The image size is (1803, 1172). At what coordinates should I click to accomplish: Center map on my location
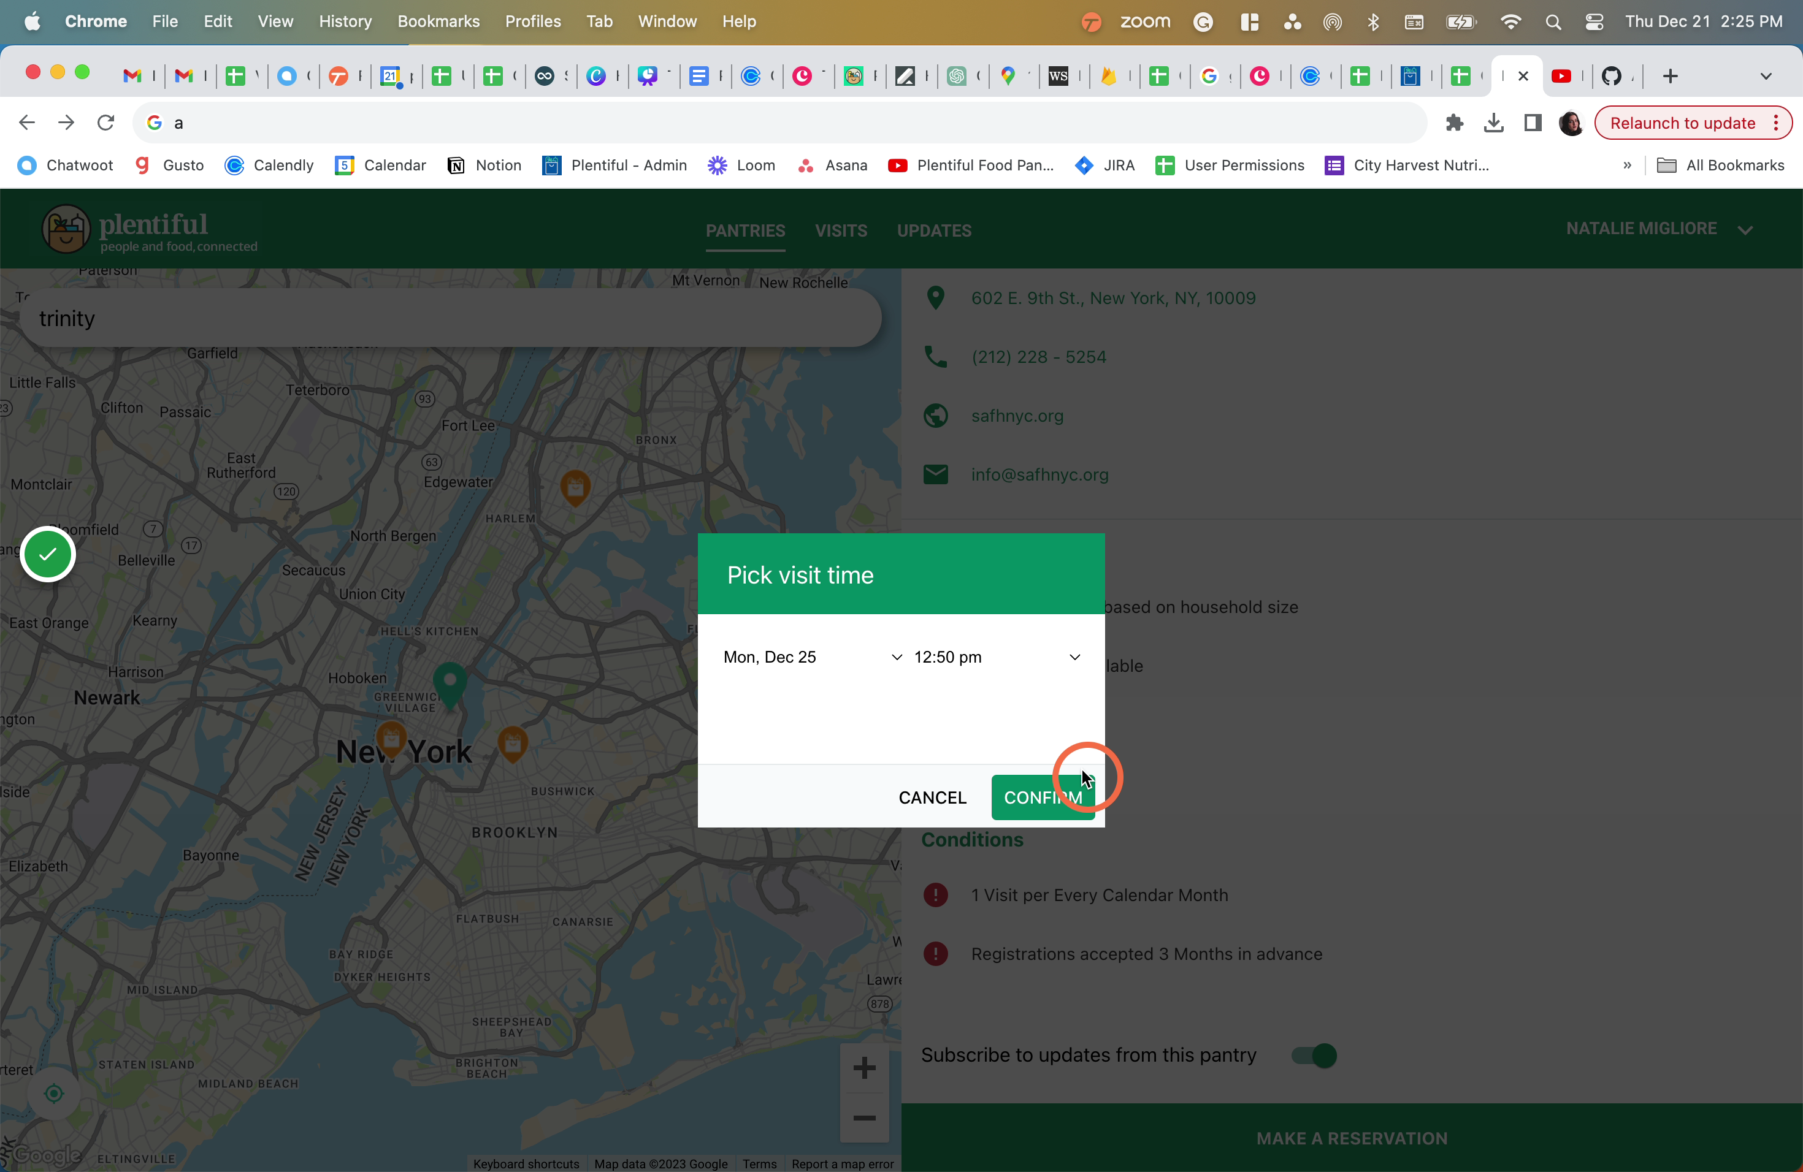(x=54, y=1092)
